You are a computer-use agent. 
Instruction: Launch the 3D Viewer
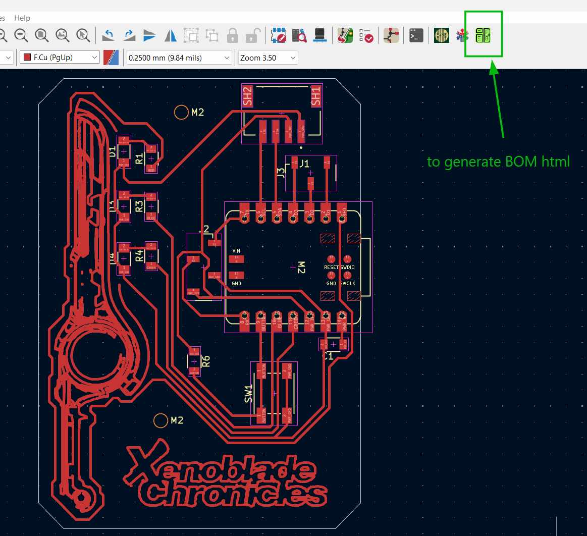tap(319, 35)
